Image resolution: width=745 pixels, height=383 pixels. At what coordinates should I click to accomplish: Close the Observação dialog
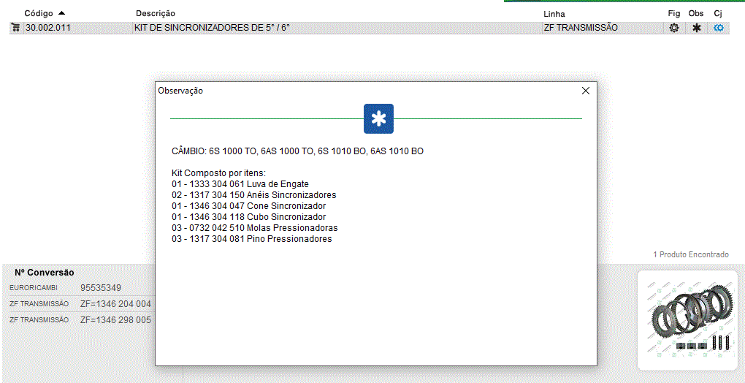585,91
